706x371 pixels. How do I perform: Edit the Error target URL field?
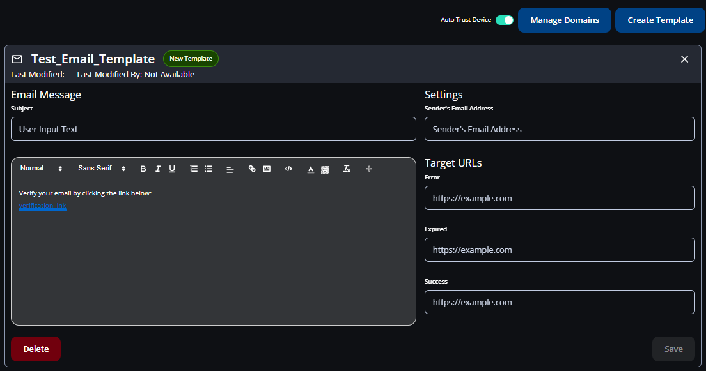click(560, 198)
